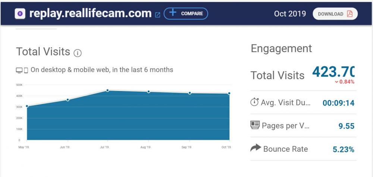
Task: Click the purple site favicon icon
Action: 20,14
